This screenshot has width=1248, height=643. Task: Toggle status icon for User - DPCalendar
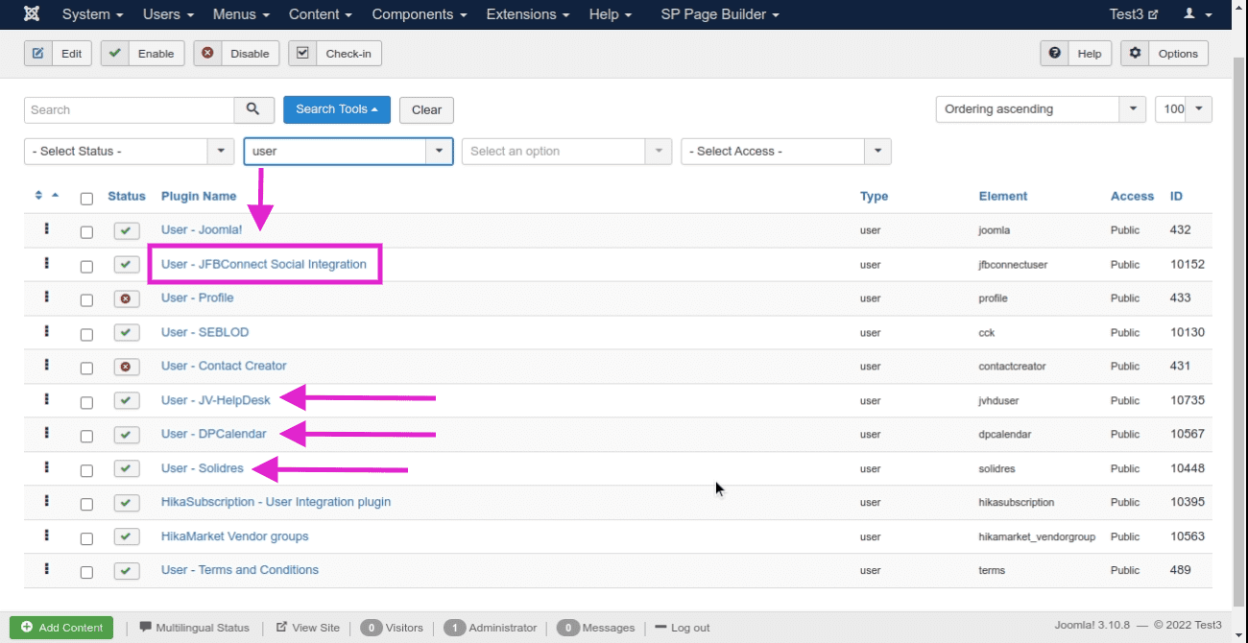tap(127, 435)
